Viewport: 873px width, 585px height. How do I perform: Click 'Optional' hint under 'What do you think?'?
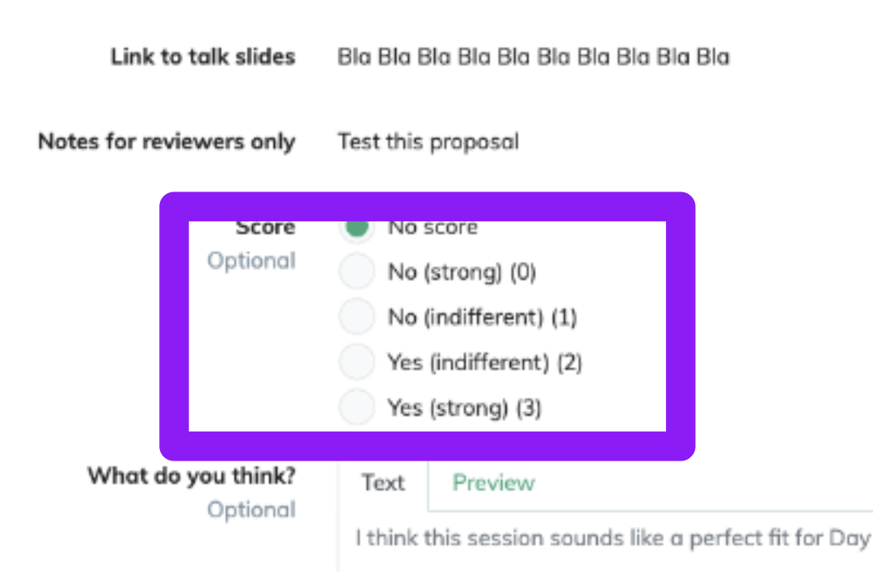click(x=251, y=509)
